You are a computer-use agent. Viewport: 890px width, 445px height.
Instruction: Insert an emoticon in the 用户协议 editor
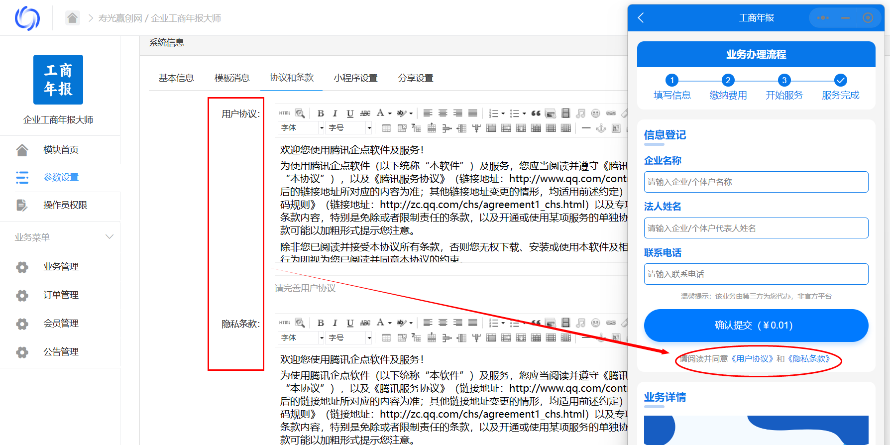tap(595, 113)
